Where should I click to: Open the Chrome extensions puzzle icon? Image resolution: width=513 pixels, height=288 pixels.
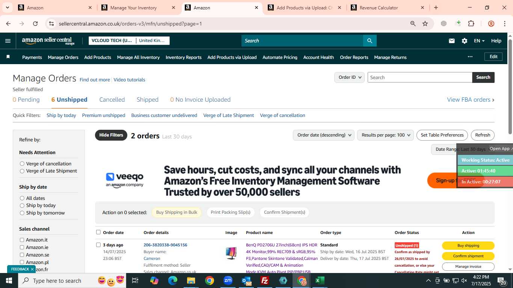pos(471,24)
